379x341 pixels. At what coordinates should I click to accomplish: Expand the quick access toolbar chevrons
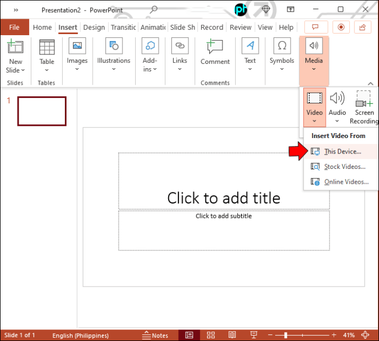click(x=16, y=10)
